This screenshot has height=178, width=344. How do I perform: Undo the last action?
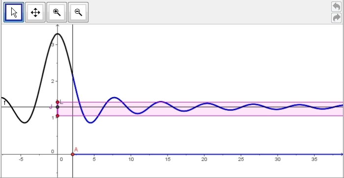(336, 6)
